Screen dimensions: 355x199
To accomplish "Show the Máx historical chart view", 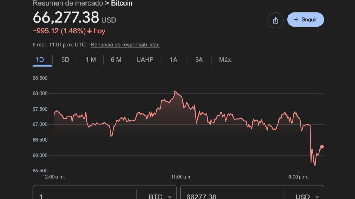I will (x=225, y=60).
